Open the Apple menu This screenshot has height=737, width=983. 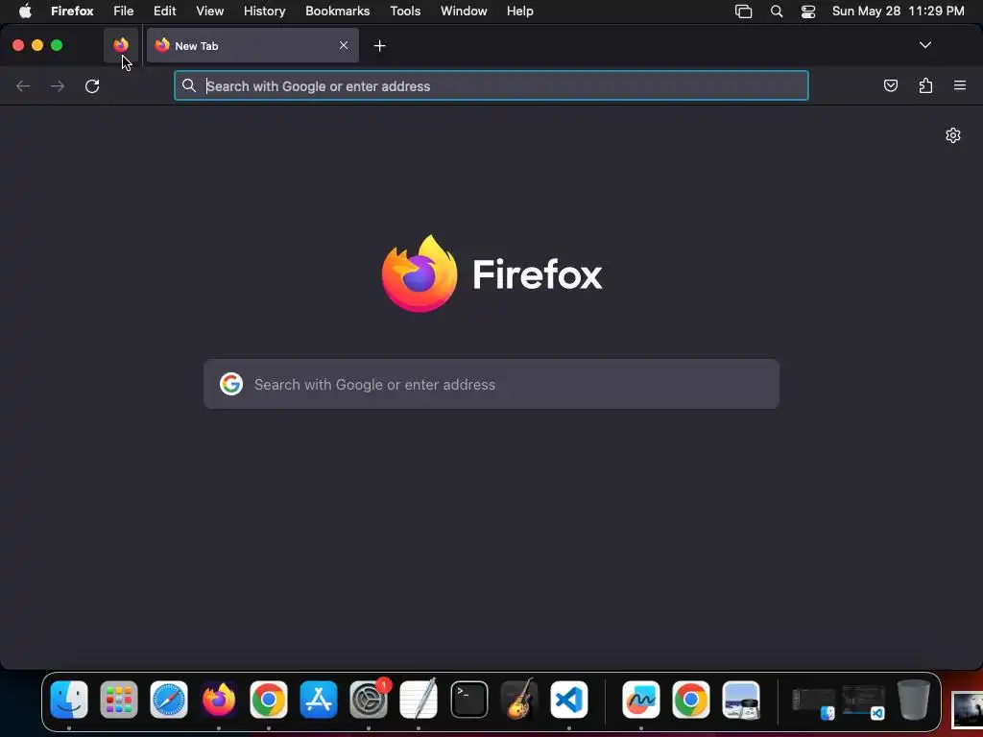click(25, 12)
